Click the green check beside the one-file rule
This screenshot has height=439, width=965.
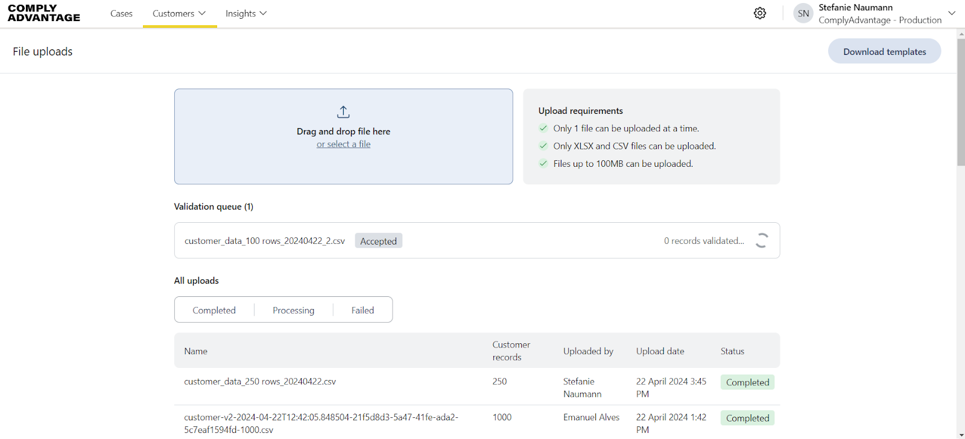tap(543, 128)
